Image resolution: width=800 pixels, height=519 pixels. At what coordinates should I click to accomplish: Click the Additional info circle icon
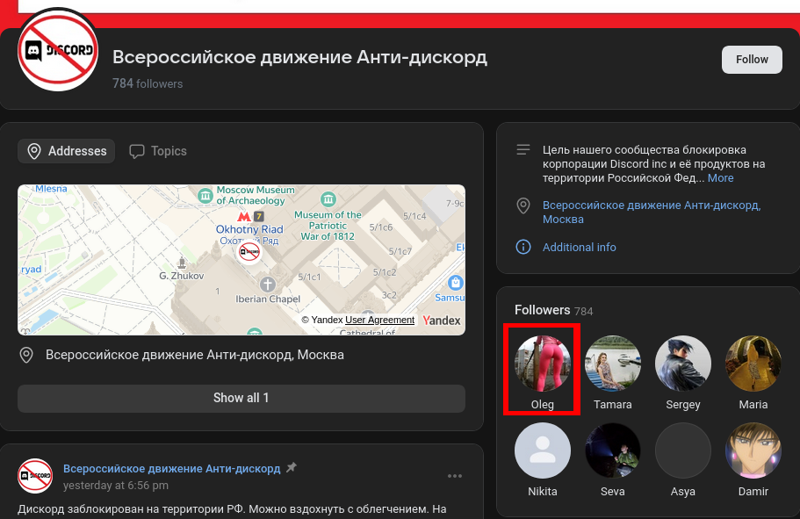click(523, 247)
